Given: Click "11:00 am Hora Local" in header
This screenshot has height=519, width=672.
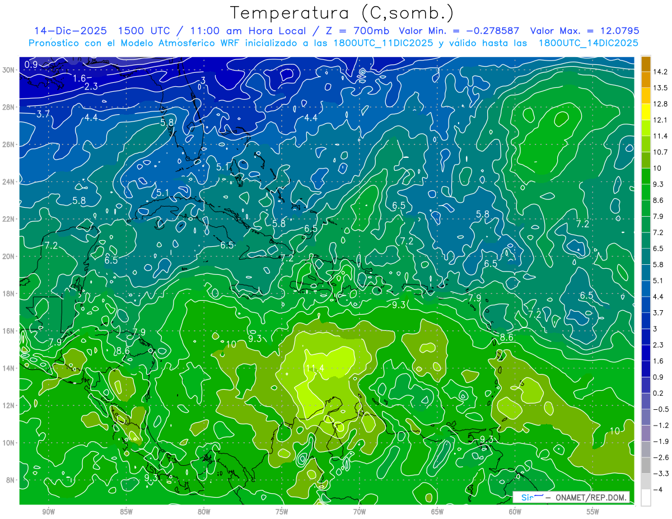Looking at the screenshot, I should pyautogui.click(x=248, y=31).
